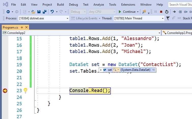Image resolution: width=192 pixels, height=119 pixels.
Task: Click the "ContactList" string on line 19
Action: point(158,64)
